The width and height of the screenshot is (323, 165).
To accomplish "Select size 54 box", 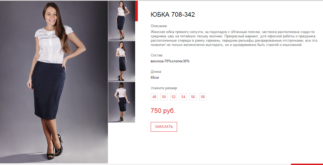I will [x=183, y=97].
